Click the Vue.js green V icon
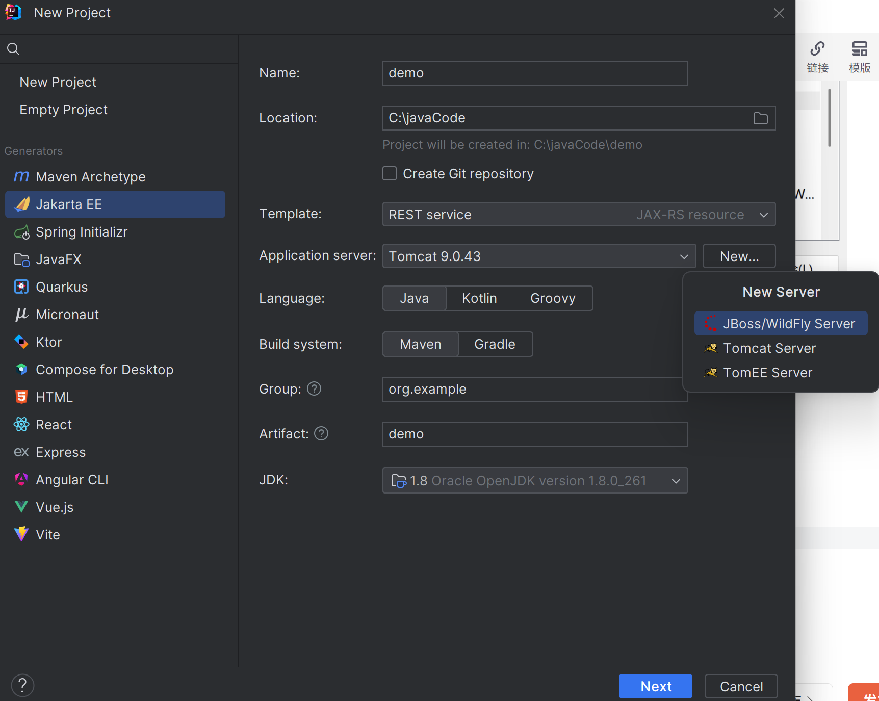The width and height of the screenshot is (879, 701). pyautogui.click(x=21, y=507)
